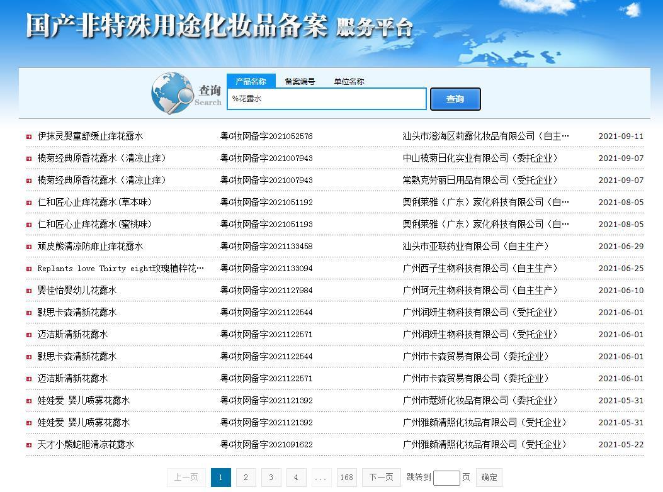Viewport: 663px width, 492px height.
Task: Click the 跳转到 page number field
Action: 446,478
